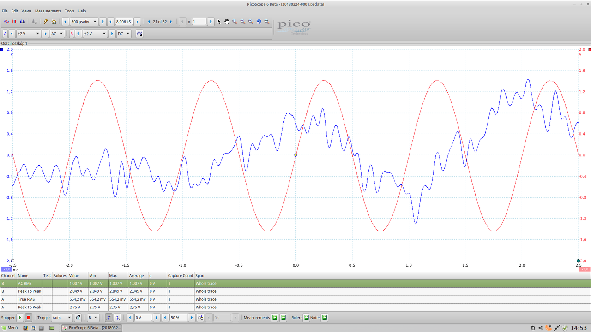Click the update manager shield icon

click(565, 328)
